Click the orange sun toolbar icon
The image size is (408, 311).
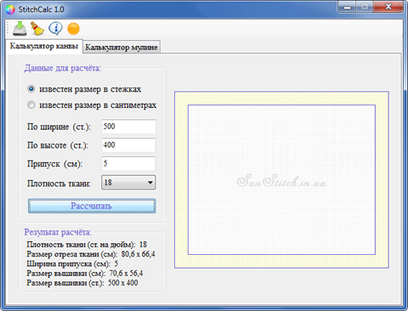[x=73, y=29]
